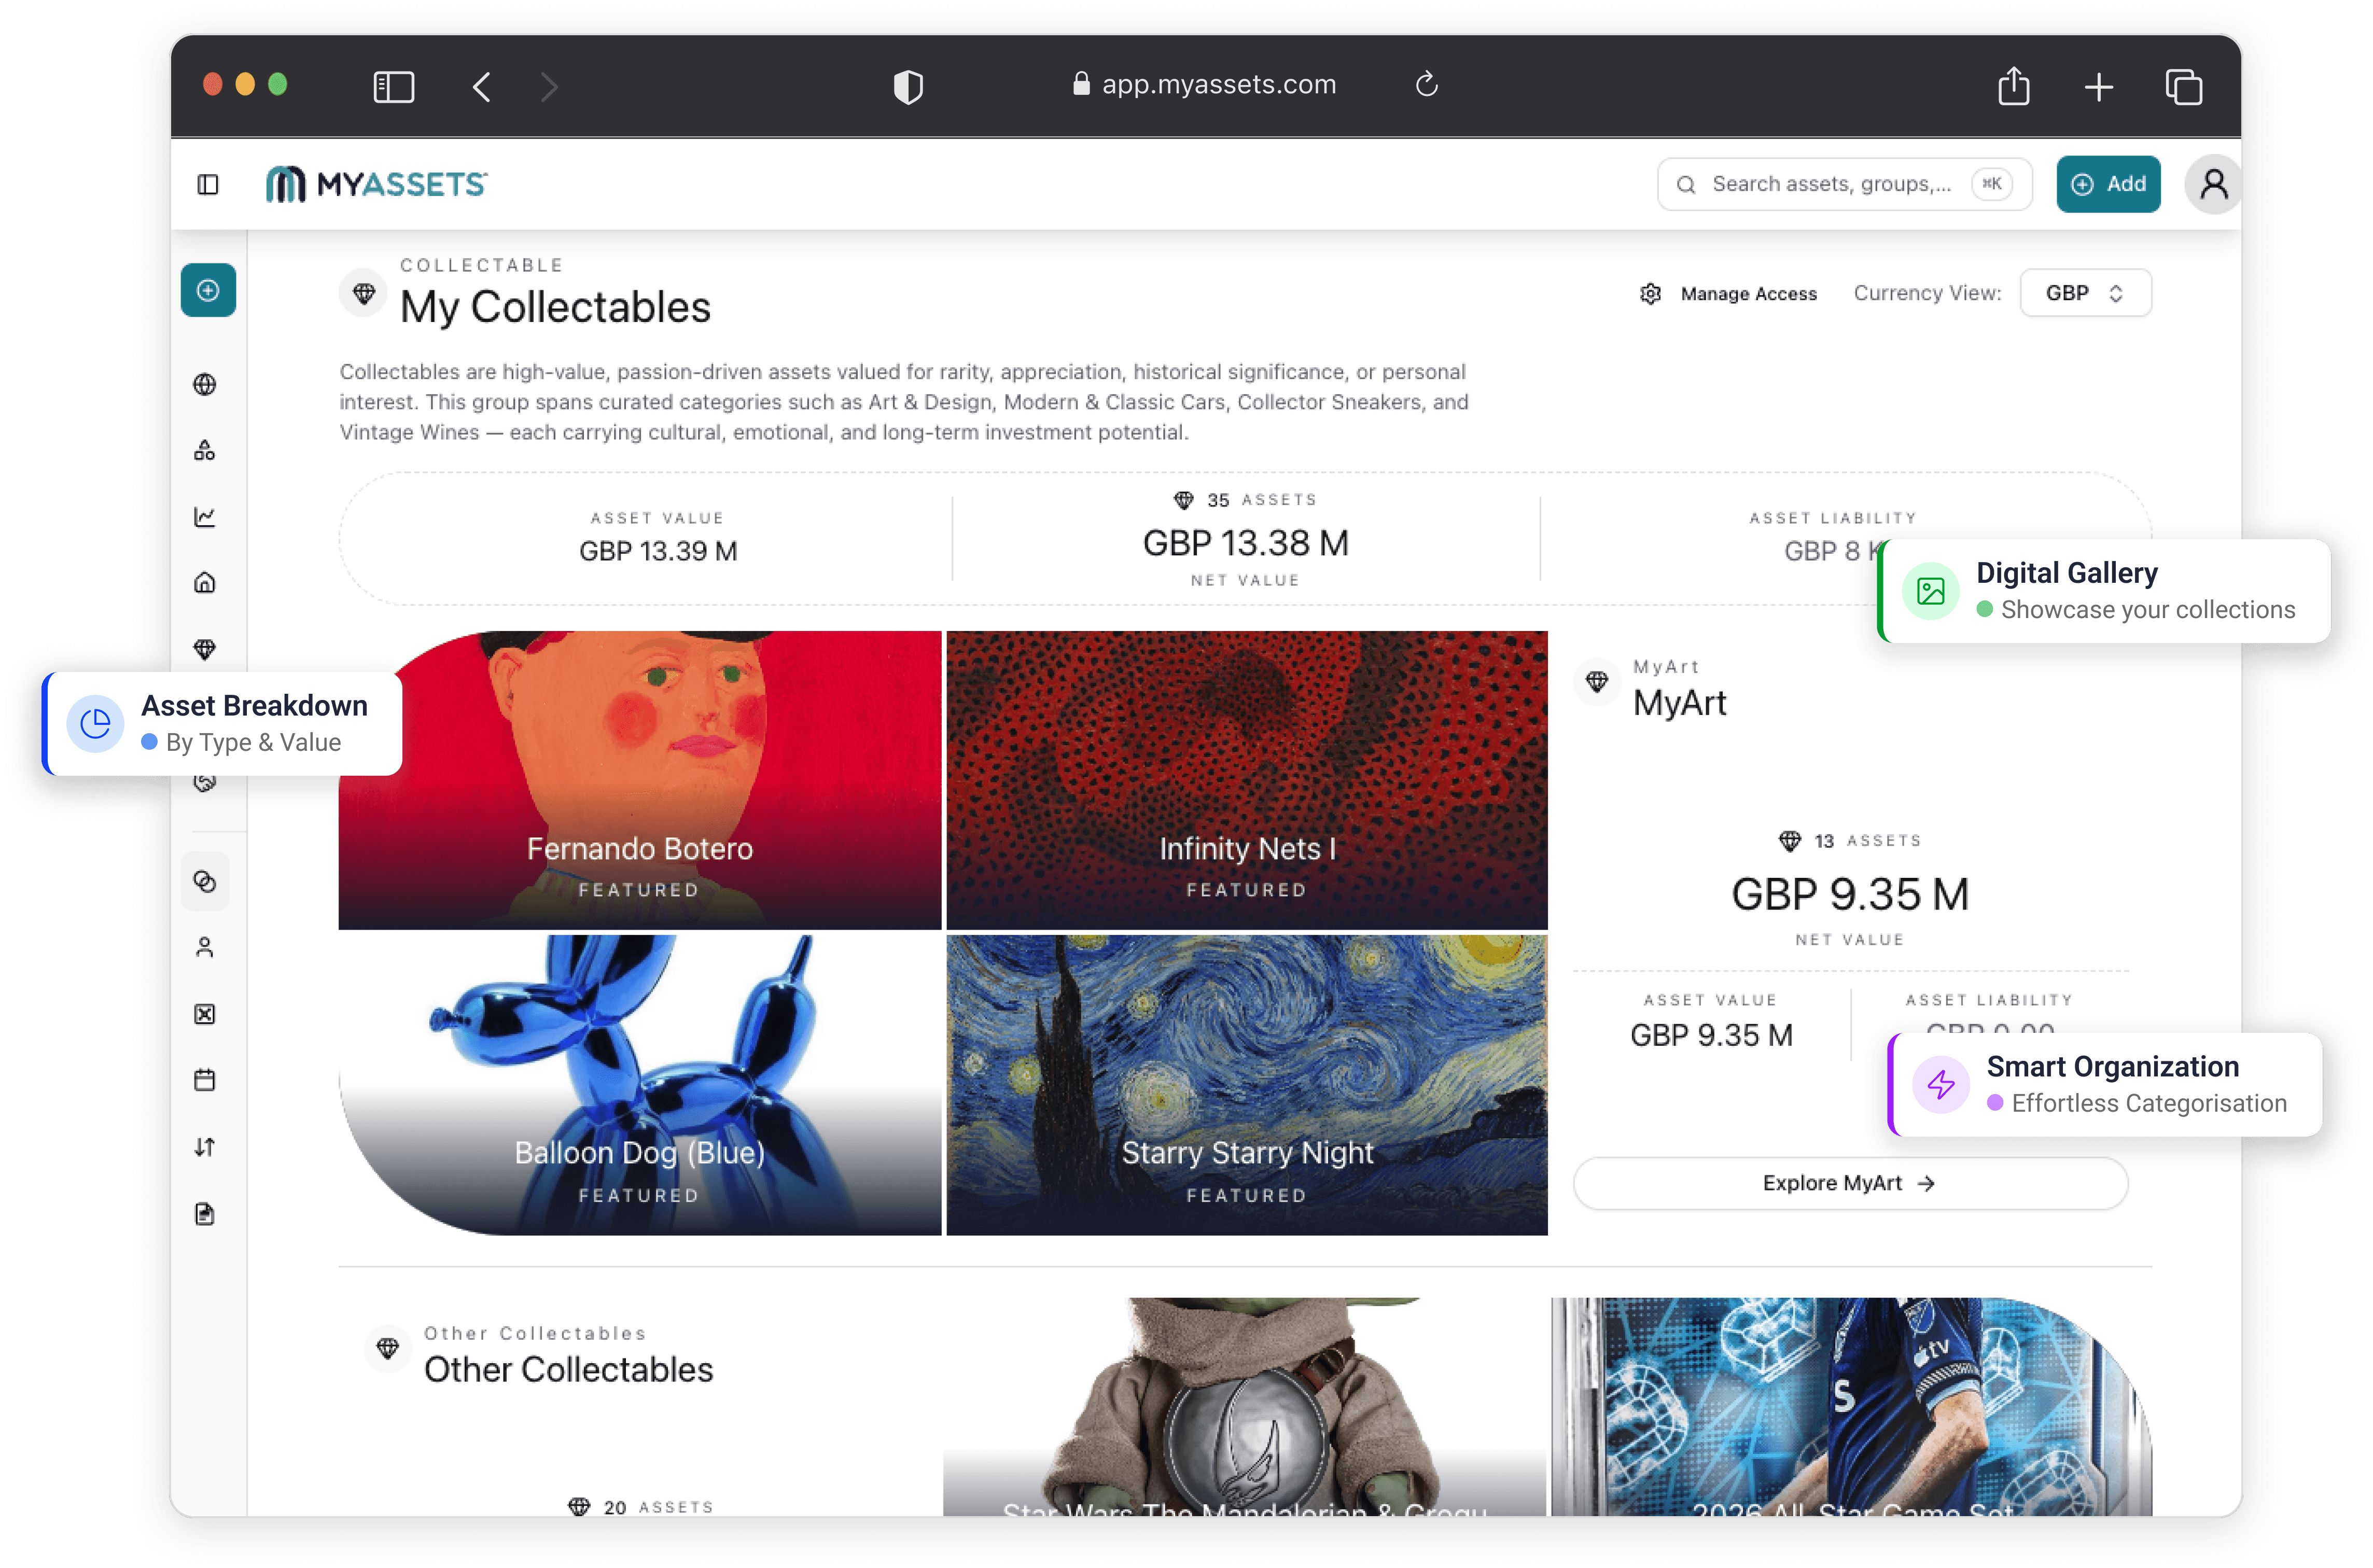Click the 'Currency View:' label
This screenshot has height=1568, width=2373.
pyautogui.click(x=1927, y=293)
